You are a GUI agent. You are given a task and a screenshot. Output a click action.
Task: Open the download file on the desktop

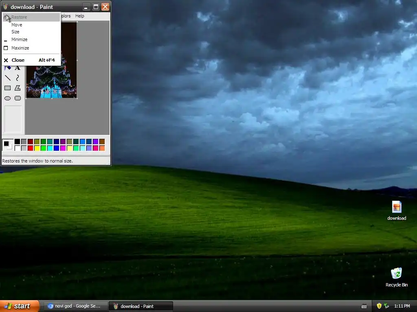[397, 211]
